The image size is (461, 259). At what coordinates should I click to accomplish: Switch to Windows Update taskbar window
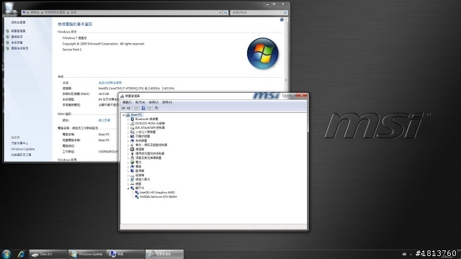(x=87, y=254)
